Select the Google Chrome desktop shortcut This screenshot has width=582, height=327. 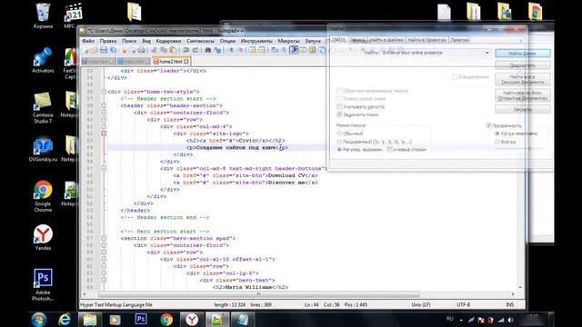click(43, 196)
